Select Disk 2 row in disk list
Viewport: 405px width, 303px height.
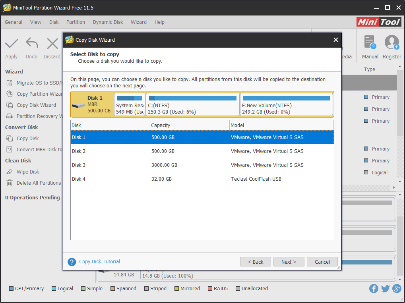[202, 151]
